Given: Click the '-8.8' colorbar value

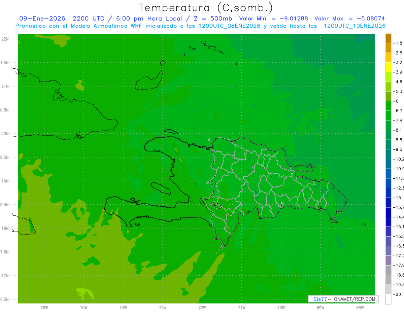Looking at the screenshot, I should (x=398, y=140).
